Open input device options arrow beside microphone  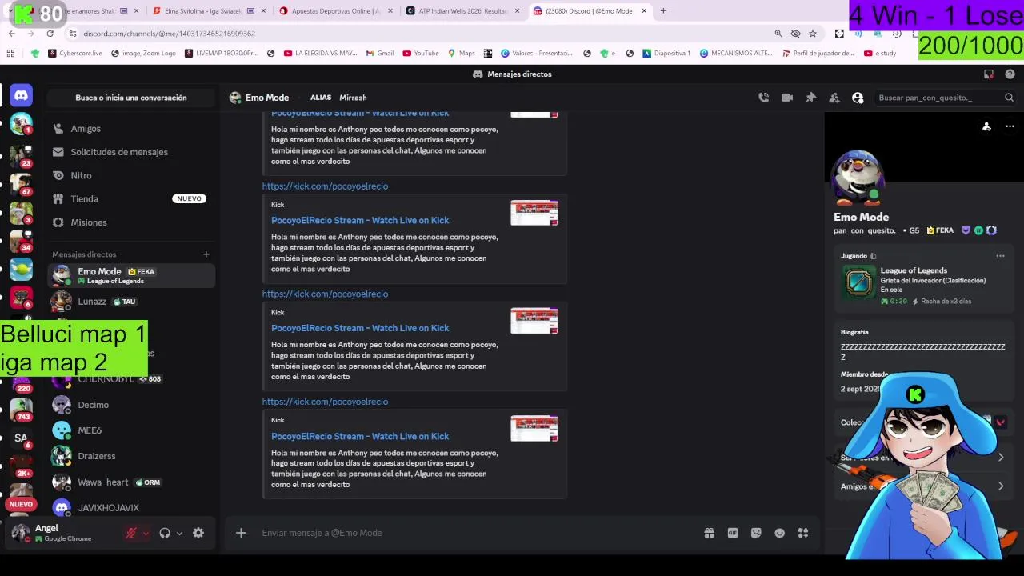click(146, 534)
